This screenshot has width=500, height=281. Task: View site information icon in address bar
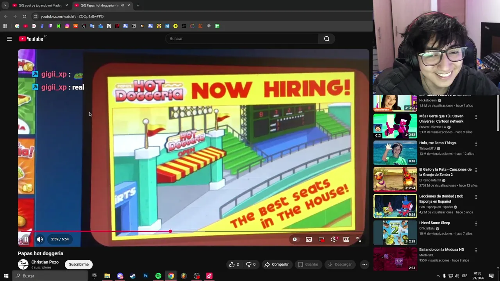35,16
